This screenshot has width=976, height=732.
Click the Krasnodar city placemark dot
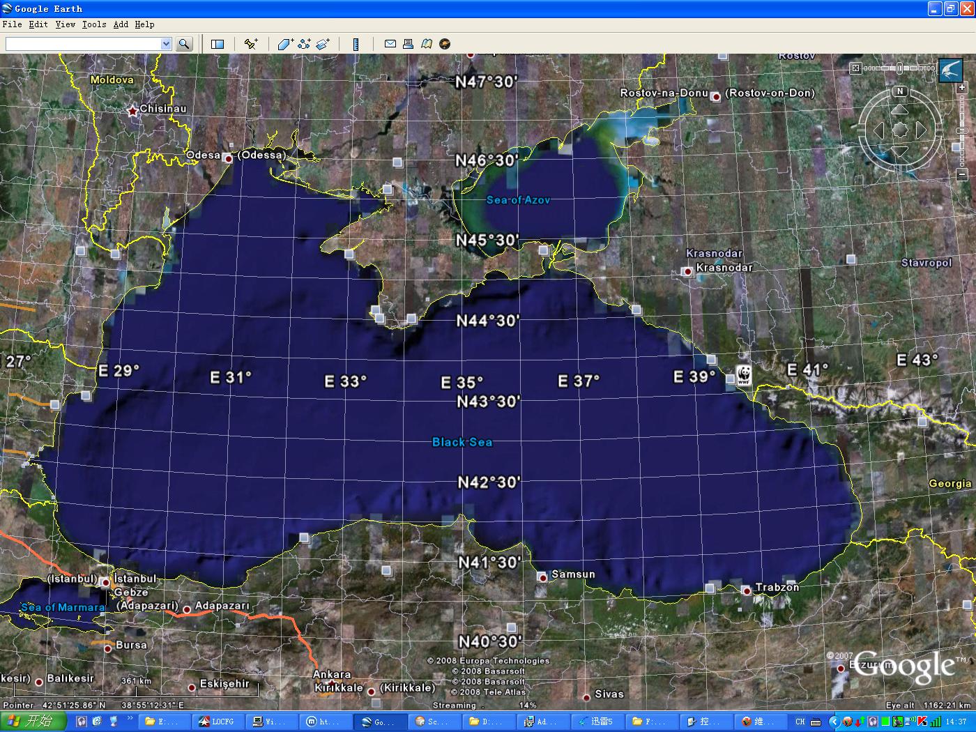[x=687, y=271]
